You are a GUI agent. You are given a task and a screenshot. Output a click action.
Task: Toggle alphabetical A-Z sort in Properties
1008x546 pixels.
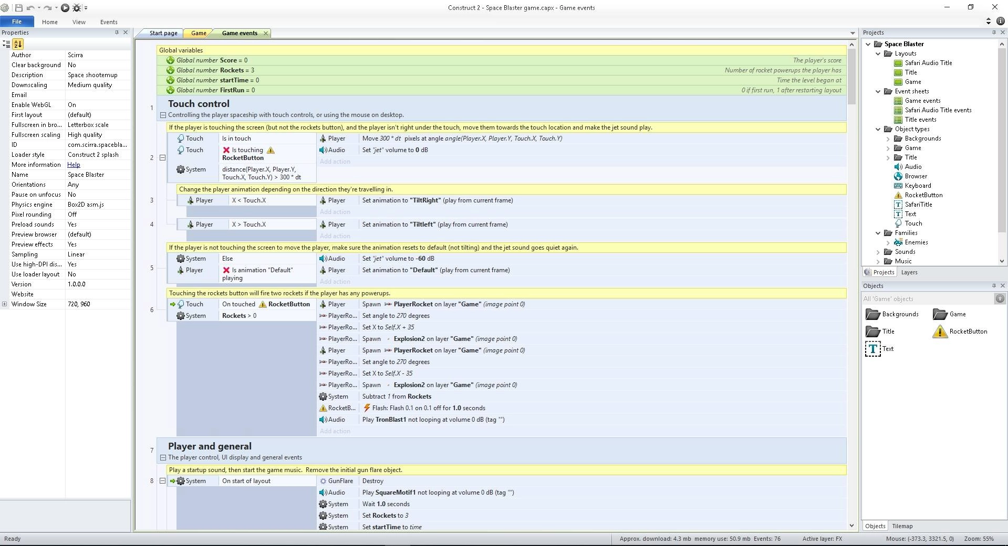click(18, 44)
